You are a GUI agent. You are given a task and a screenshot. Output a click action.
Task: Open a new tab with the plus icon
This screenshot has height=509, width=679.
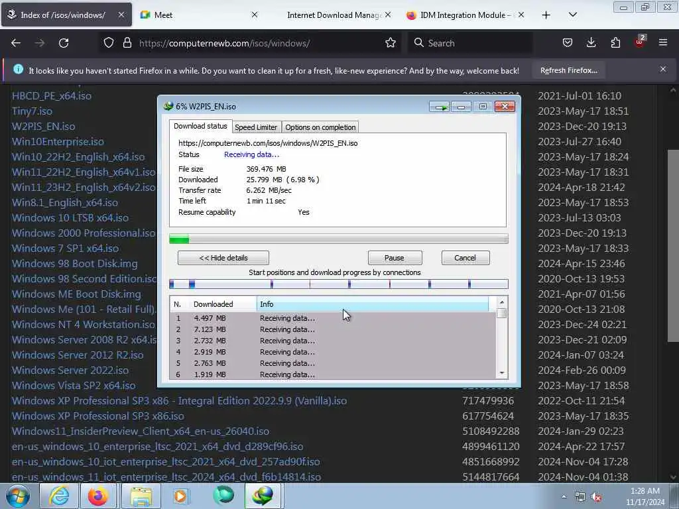click(546, 15)
